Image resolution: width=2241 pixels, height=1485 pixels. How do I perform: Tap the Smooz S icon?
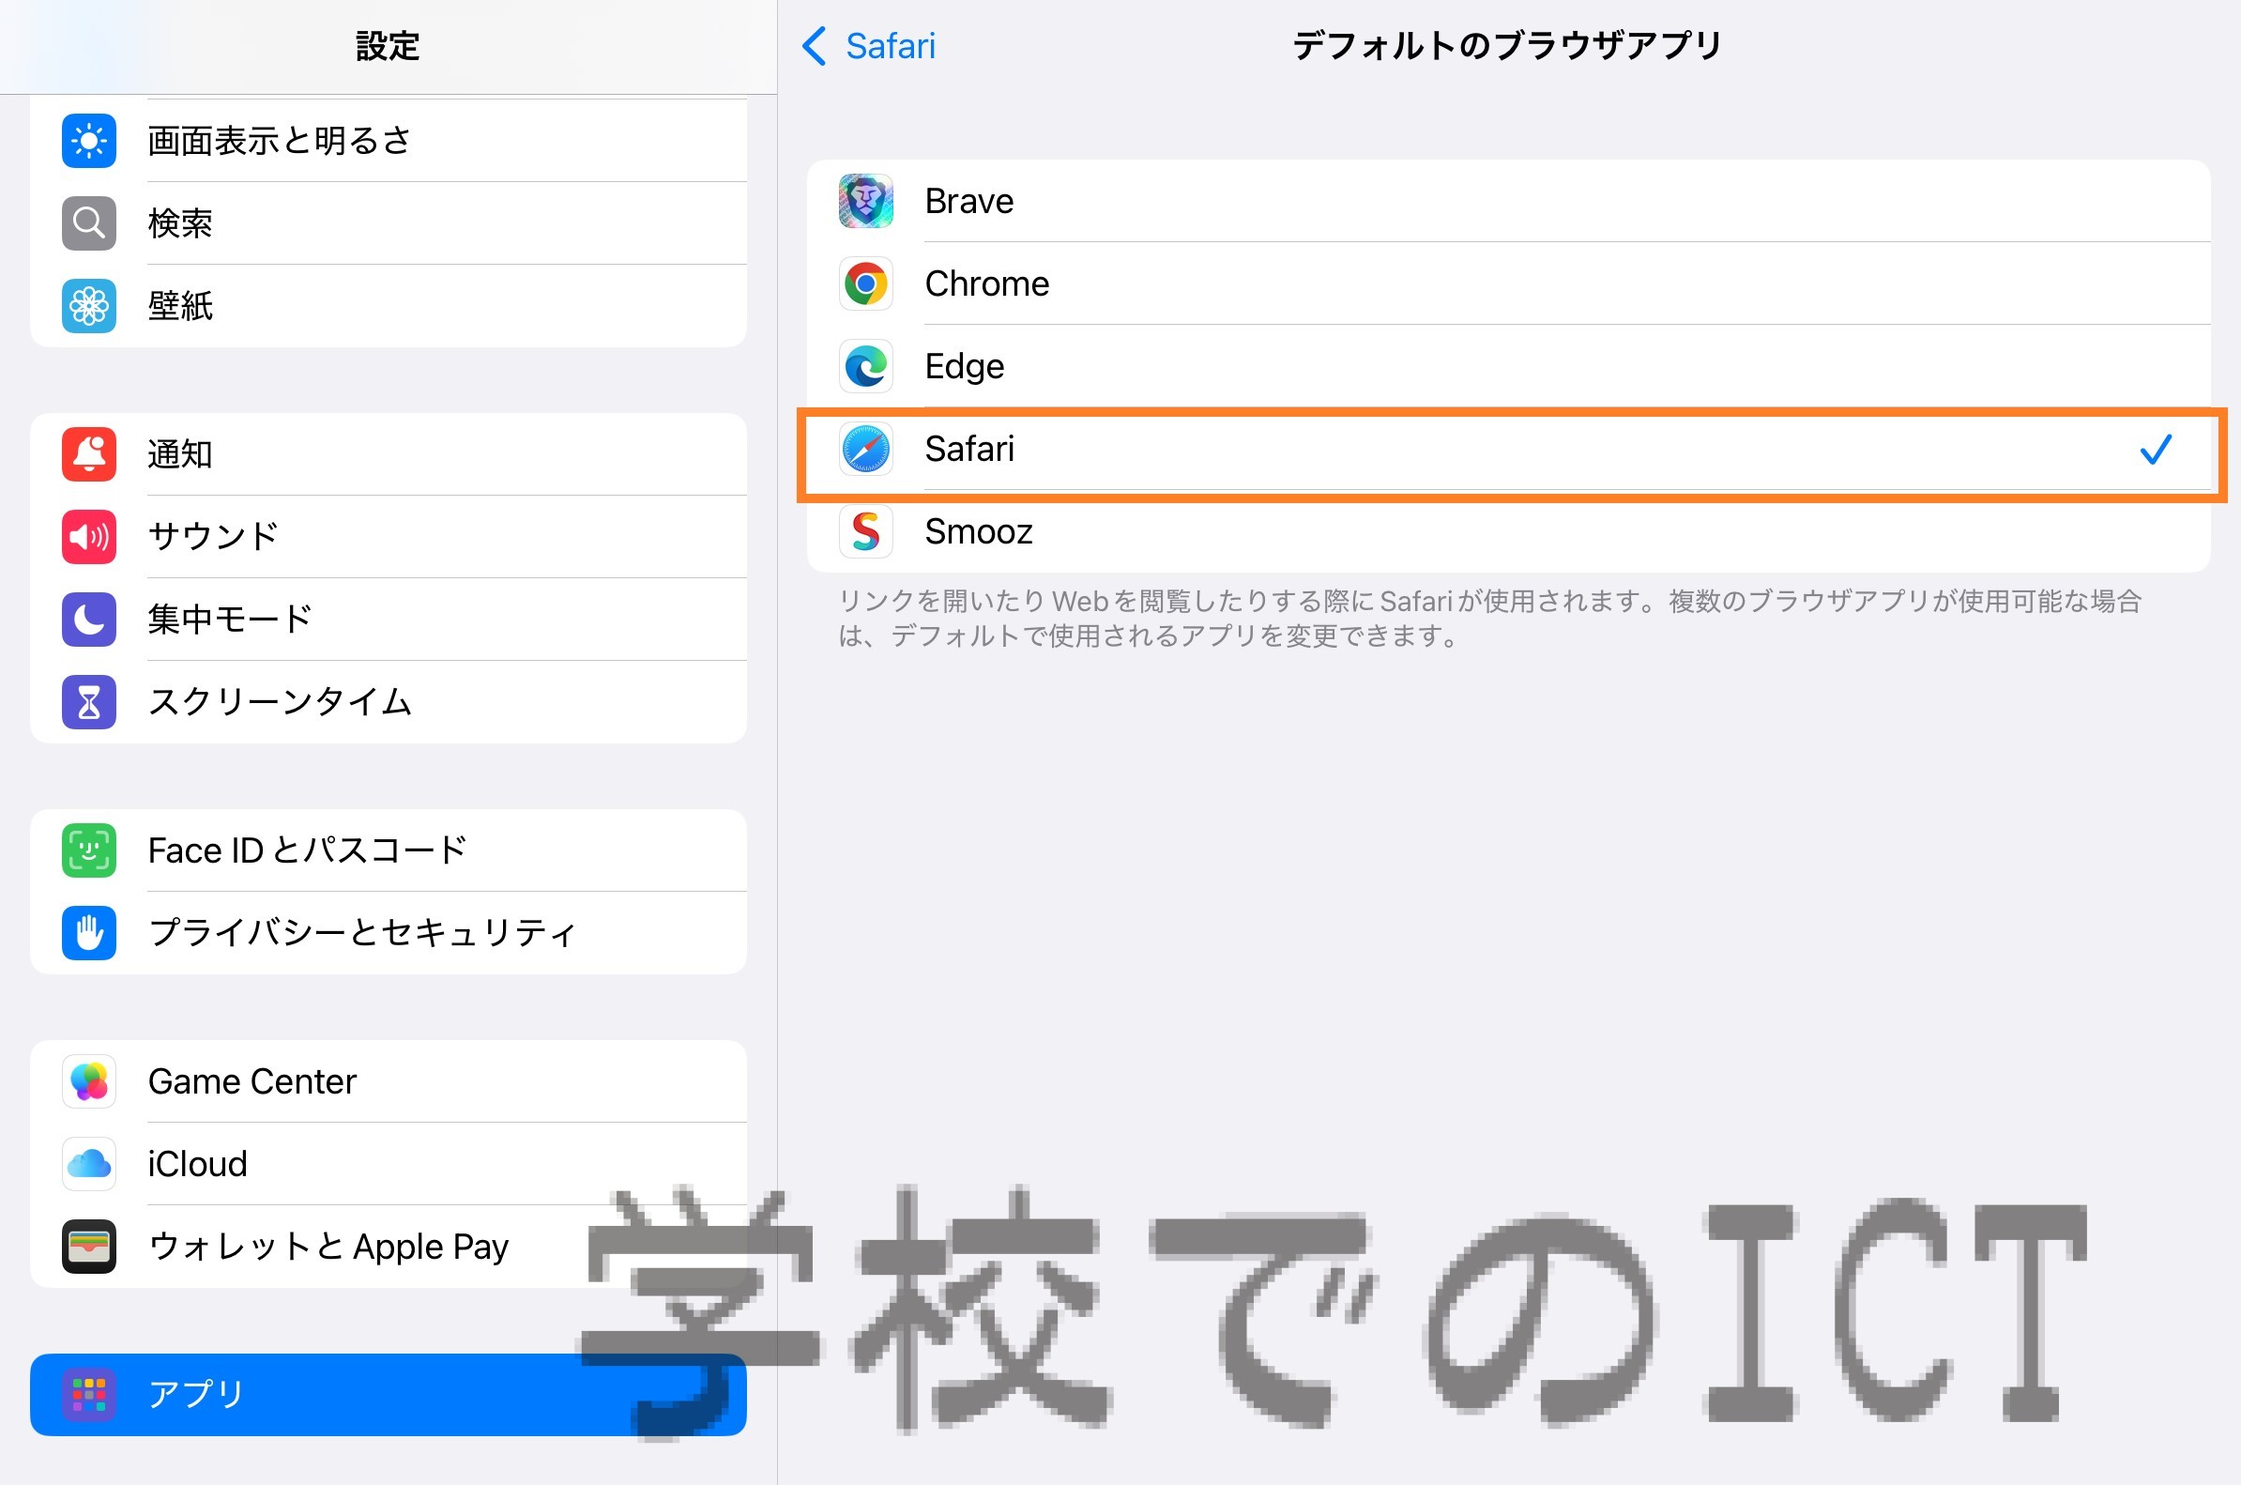tap(865, 531)
